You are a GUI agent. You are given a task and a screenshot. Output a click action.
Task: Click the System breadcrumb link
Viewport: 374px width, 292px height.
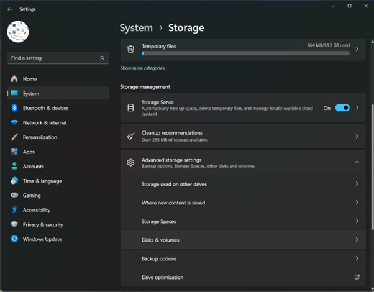tap(136, 28)
